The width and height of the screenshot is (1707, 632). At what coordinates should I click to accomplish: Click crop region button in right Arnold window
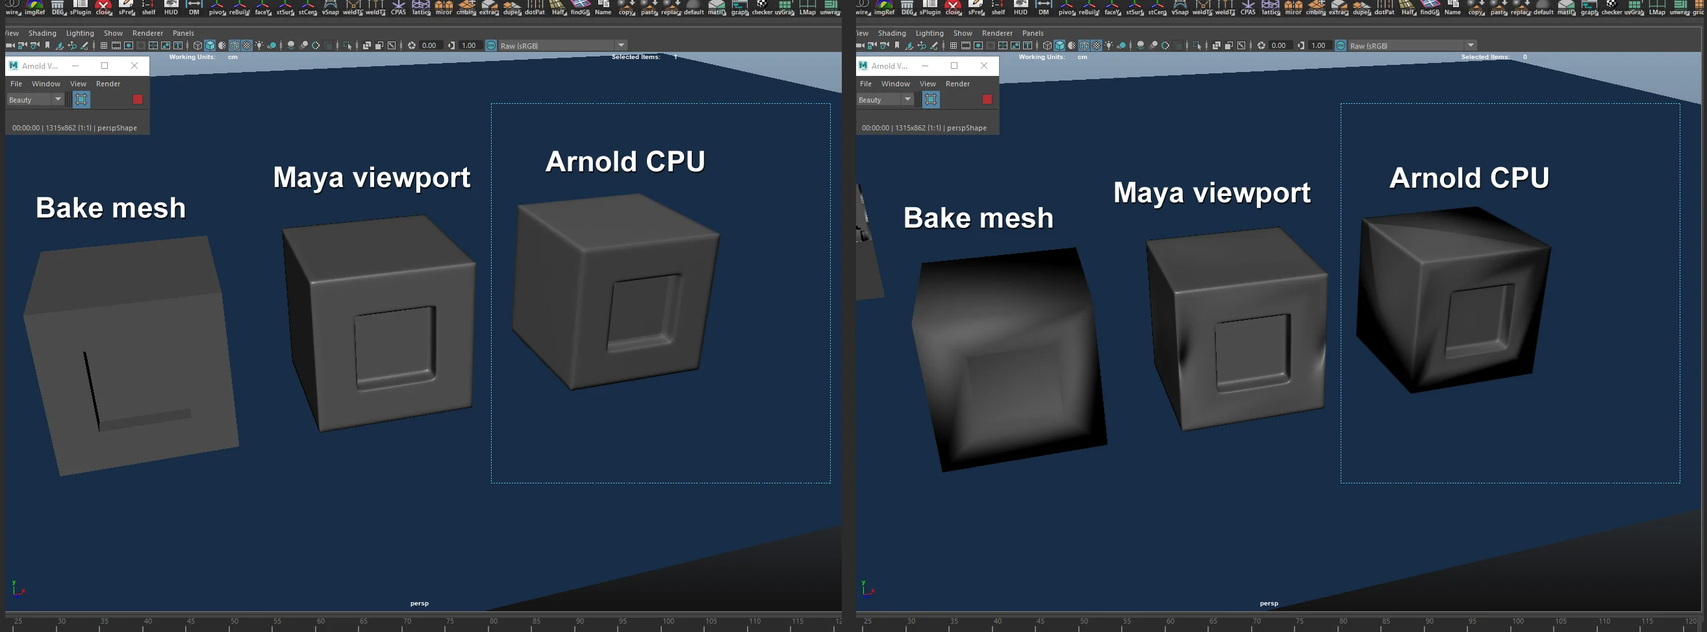click(x=931, y=99)
